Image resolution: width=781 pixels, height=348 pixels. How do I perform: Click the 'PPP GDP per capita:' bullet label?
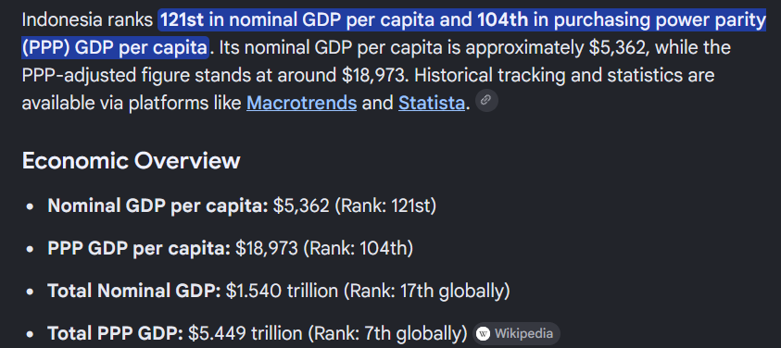coord(139,249)
